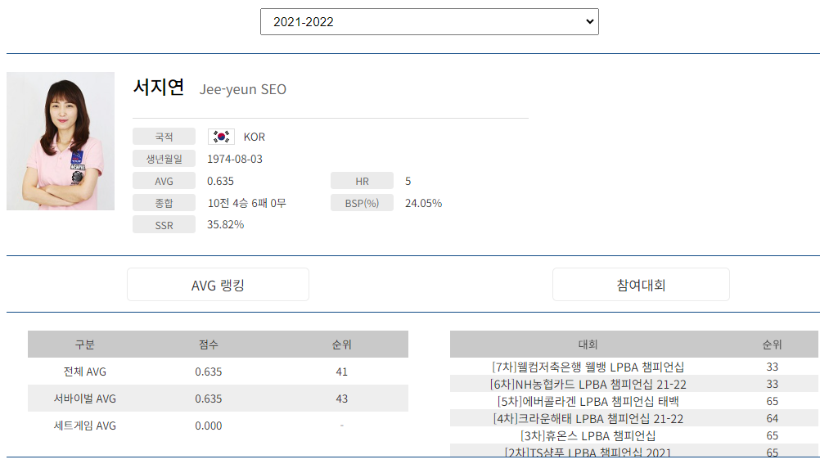Screen dimensions: 820x464
Task: Click the 생년월일 label
Action: 164,159
